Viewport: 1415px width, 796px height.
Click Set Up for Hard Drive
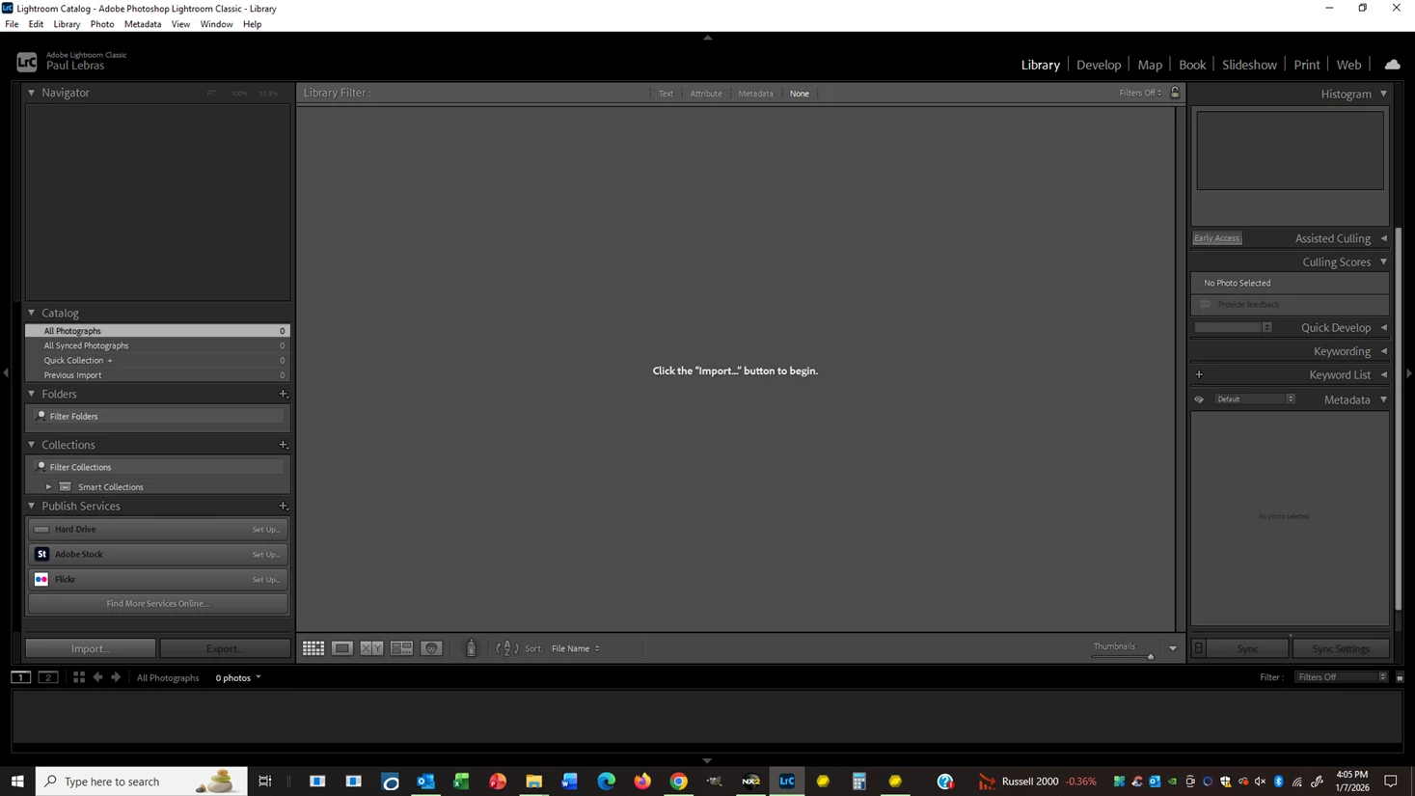point(266,530)
